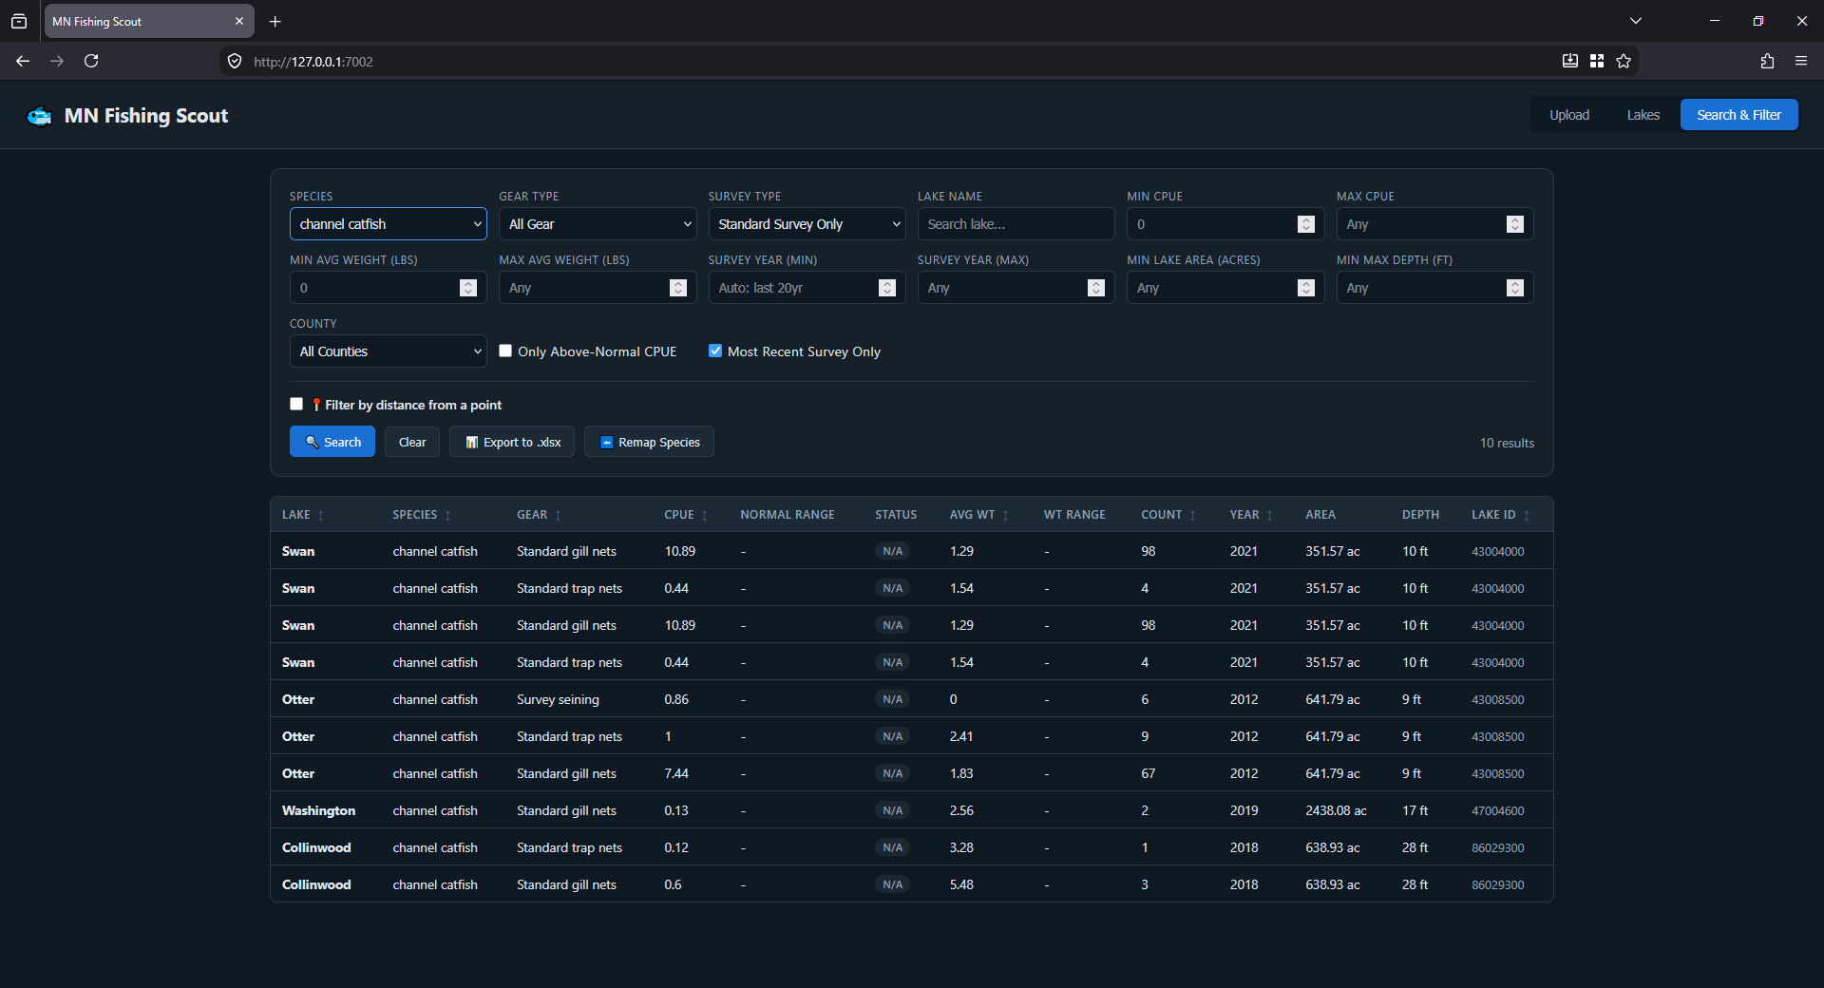This screenshot has height=988, width=1824.
Task: Click the Export to .xlsx button
Action: coord(513,442)
